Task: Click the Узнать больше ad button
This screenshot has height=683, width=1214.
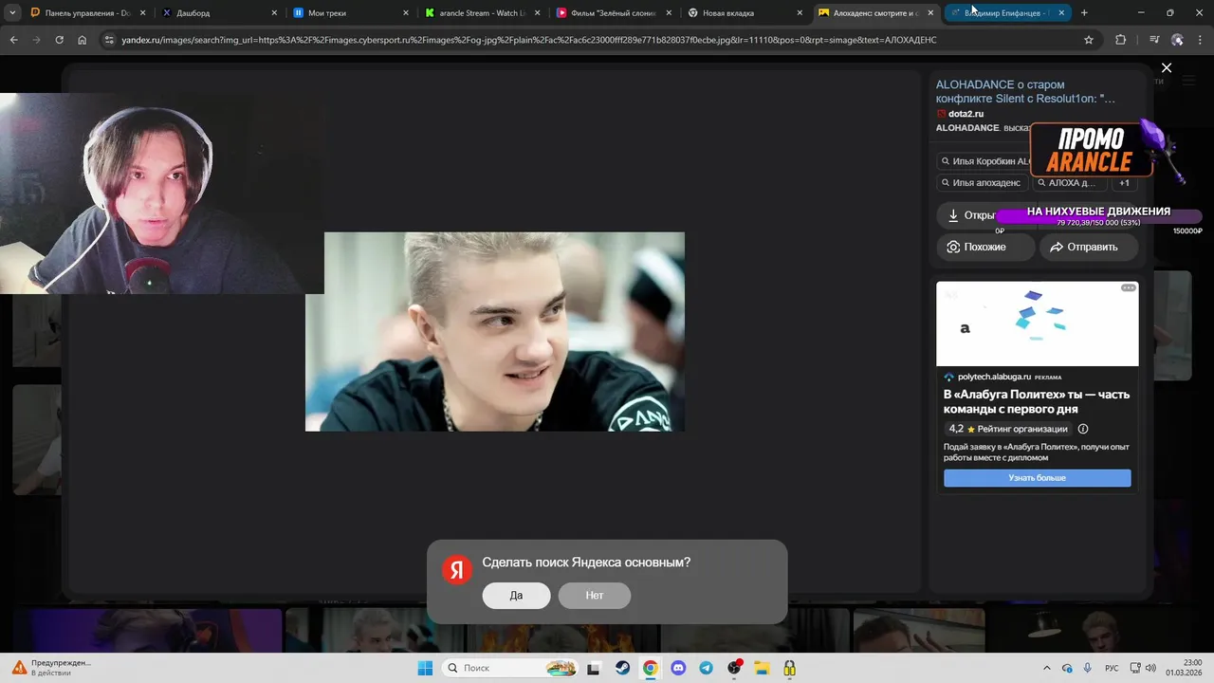Action: click(1037, 478)
